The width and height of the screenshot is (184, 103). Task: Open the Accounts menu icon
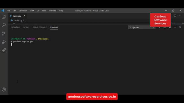pyautogui.click(x=4, y=90)
